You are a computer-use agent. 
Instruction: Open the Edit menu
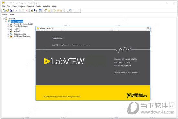(x=8, y=6)
